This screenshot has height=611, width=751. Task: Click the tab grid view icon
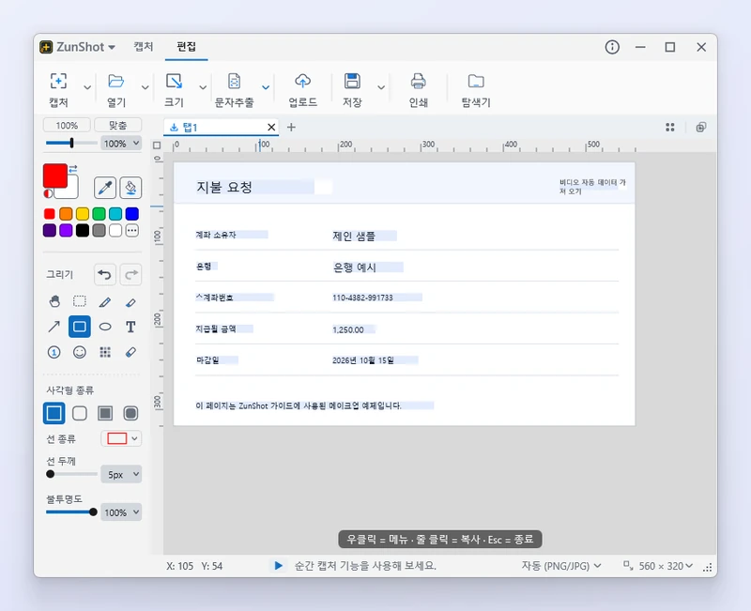click(670, 127)
